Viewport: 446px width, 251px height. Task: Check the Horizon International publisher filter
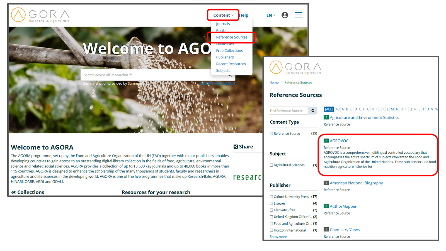click(x=272, y=230)
